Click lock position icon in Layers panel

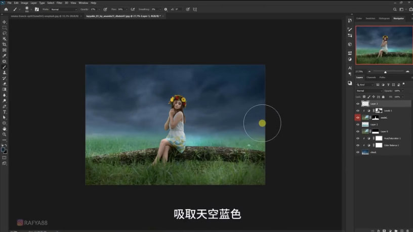click(x=374, y=97)
